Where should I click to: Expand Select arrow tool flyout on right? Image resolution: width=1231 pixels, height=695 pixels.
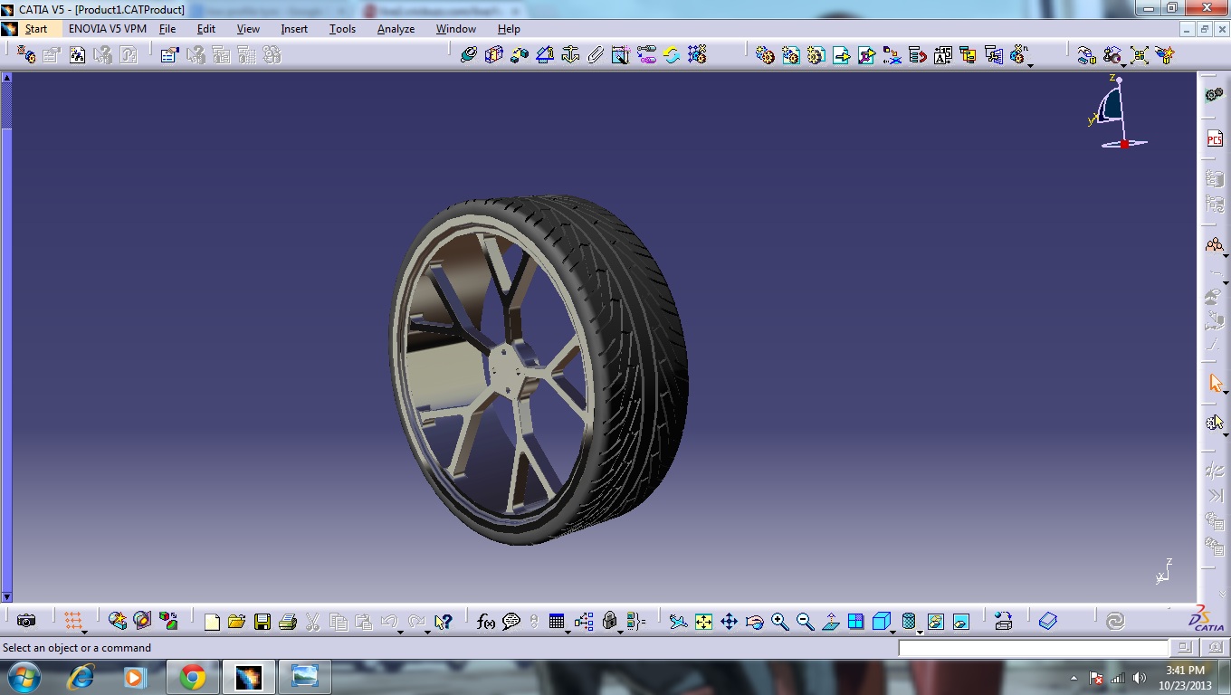click(x=1226, y=393)
